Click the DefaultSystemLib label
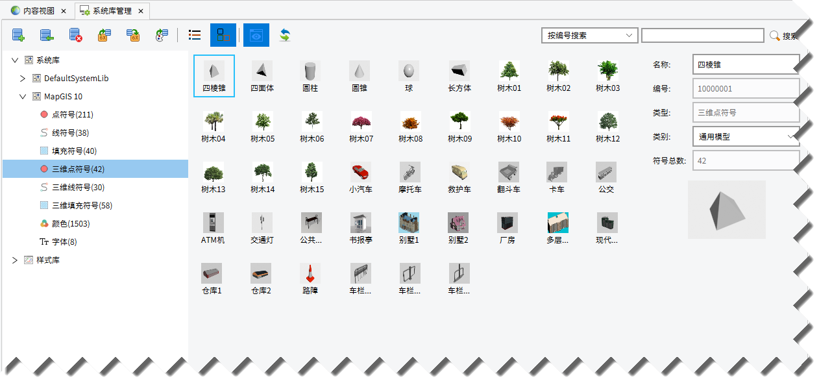This screenshot has height=383, width=819. pyautogui.click(x=76, y=78)
